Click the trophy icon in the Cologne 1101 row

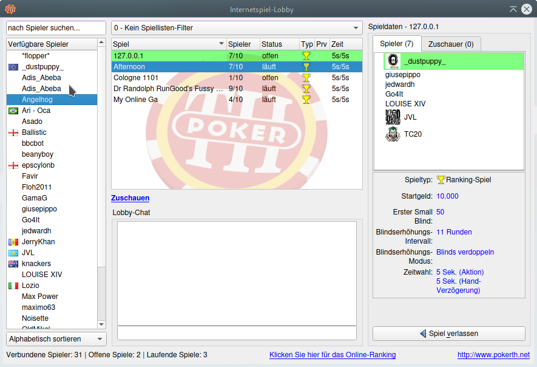point(306,78)
